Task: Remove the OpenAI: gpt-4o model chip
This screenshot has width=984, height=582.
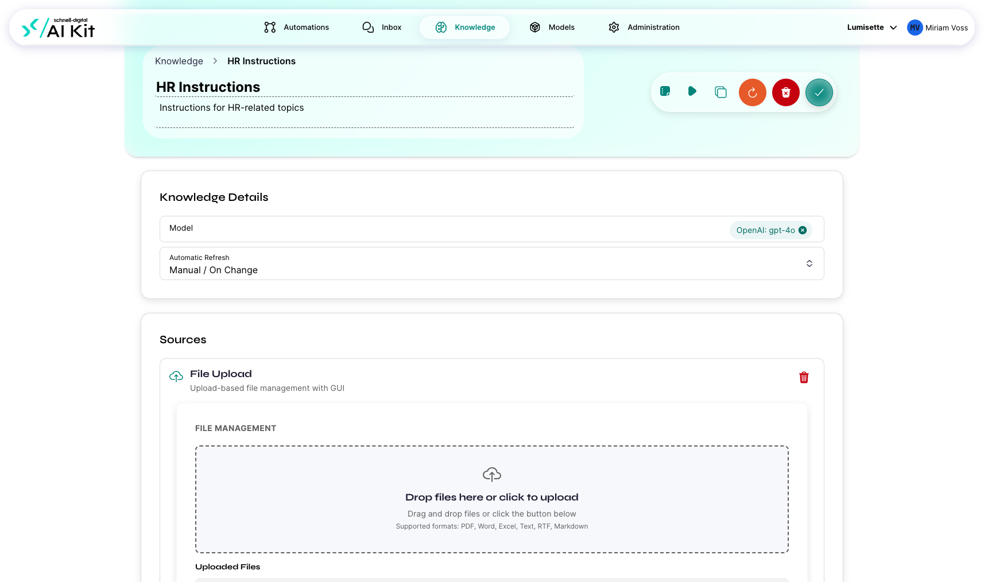Action: (803, 230)
